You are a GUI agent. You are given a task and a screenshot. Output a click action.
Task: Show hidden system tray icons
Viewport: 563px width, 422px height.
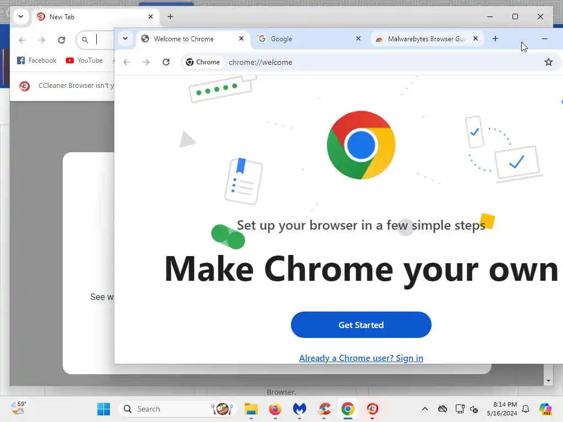coord(425,409)
